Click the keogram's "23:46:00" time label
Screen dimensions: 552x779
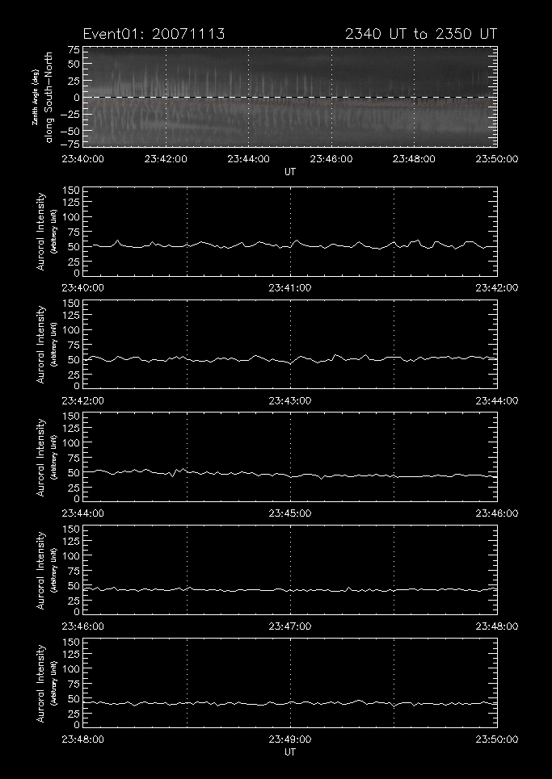click(331, 159)
